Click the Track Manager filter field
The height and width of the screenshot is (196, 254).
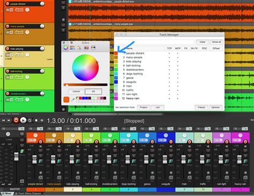click(x=155, y=42)
